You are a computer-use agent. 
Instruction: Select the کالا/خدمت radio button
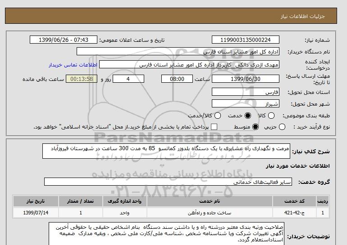[x=218, y=116]
